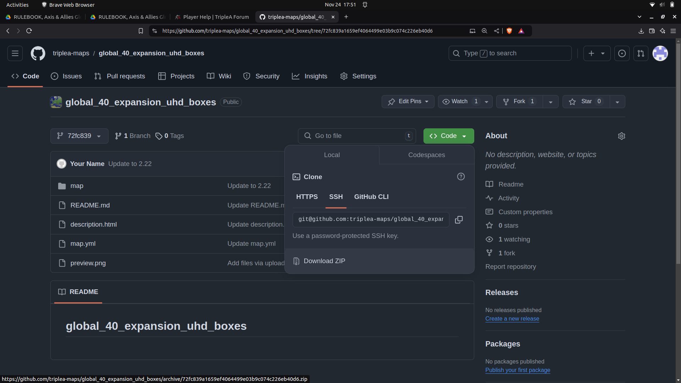The height and width of the screenshot is (383, 681).
Task: Open the issues inbox icon in header
Action: (622, 53)
